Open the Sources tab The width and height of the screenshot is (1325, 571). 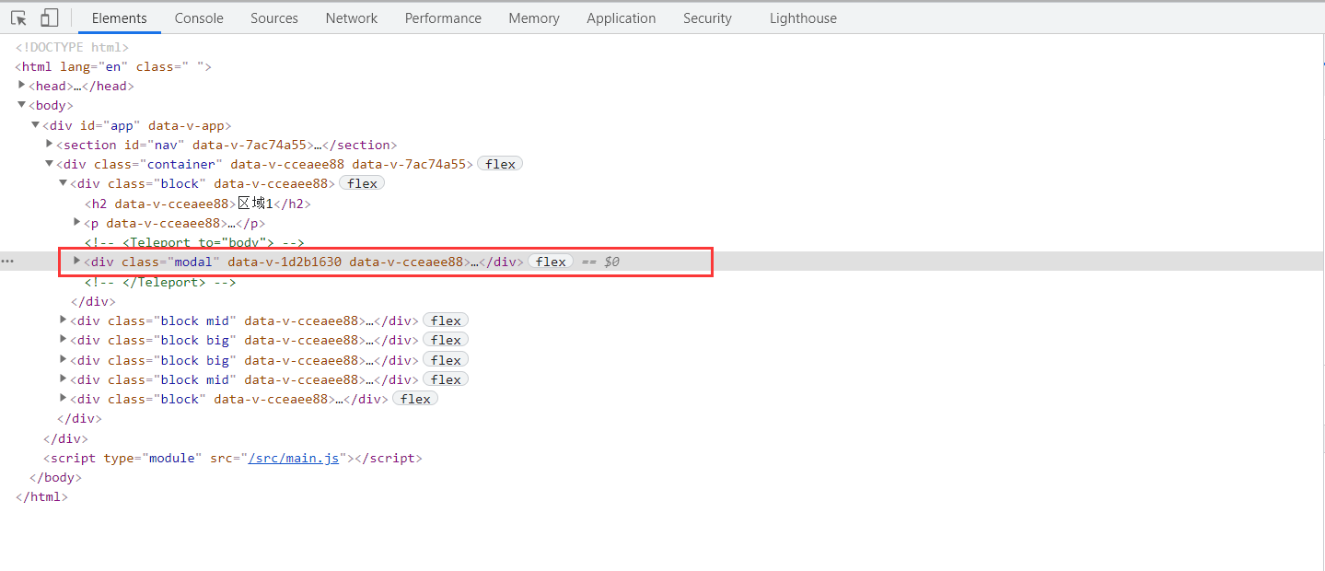pos(274,18)
